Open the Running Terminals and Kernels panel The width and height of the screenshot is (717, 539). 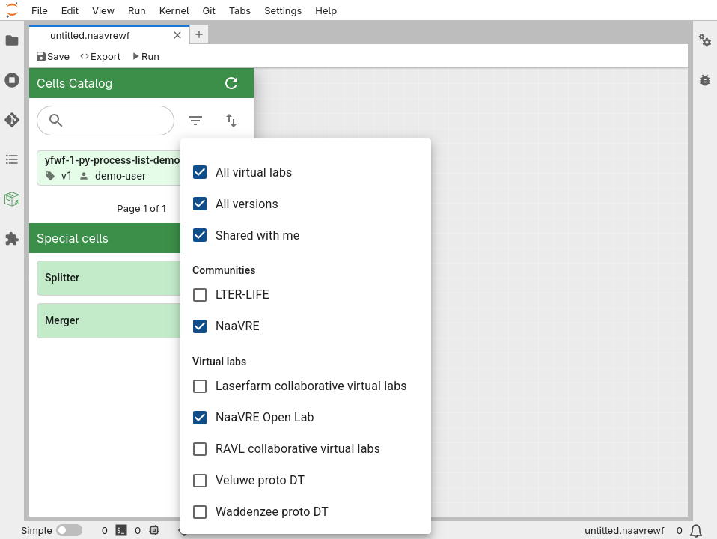pyautogui.click(x=12, y=80)
